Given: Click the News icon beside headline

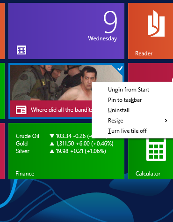Looking at the screenshot, I should (22, 110).
